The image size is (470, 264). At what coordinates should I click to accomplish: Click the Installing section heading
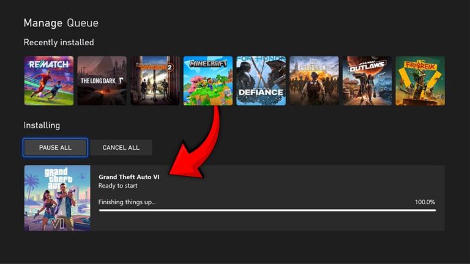pos(42,125)
